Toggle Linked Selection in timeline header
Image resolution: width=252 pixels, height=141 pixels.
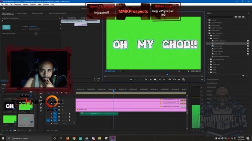[x=57, y=93]
